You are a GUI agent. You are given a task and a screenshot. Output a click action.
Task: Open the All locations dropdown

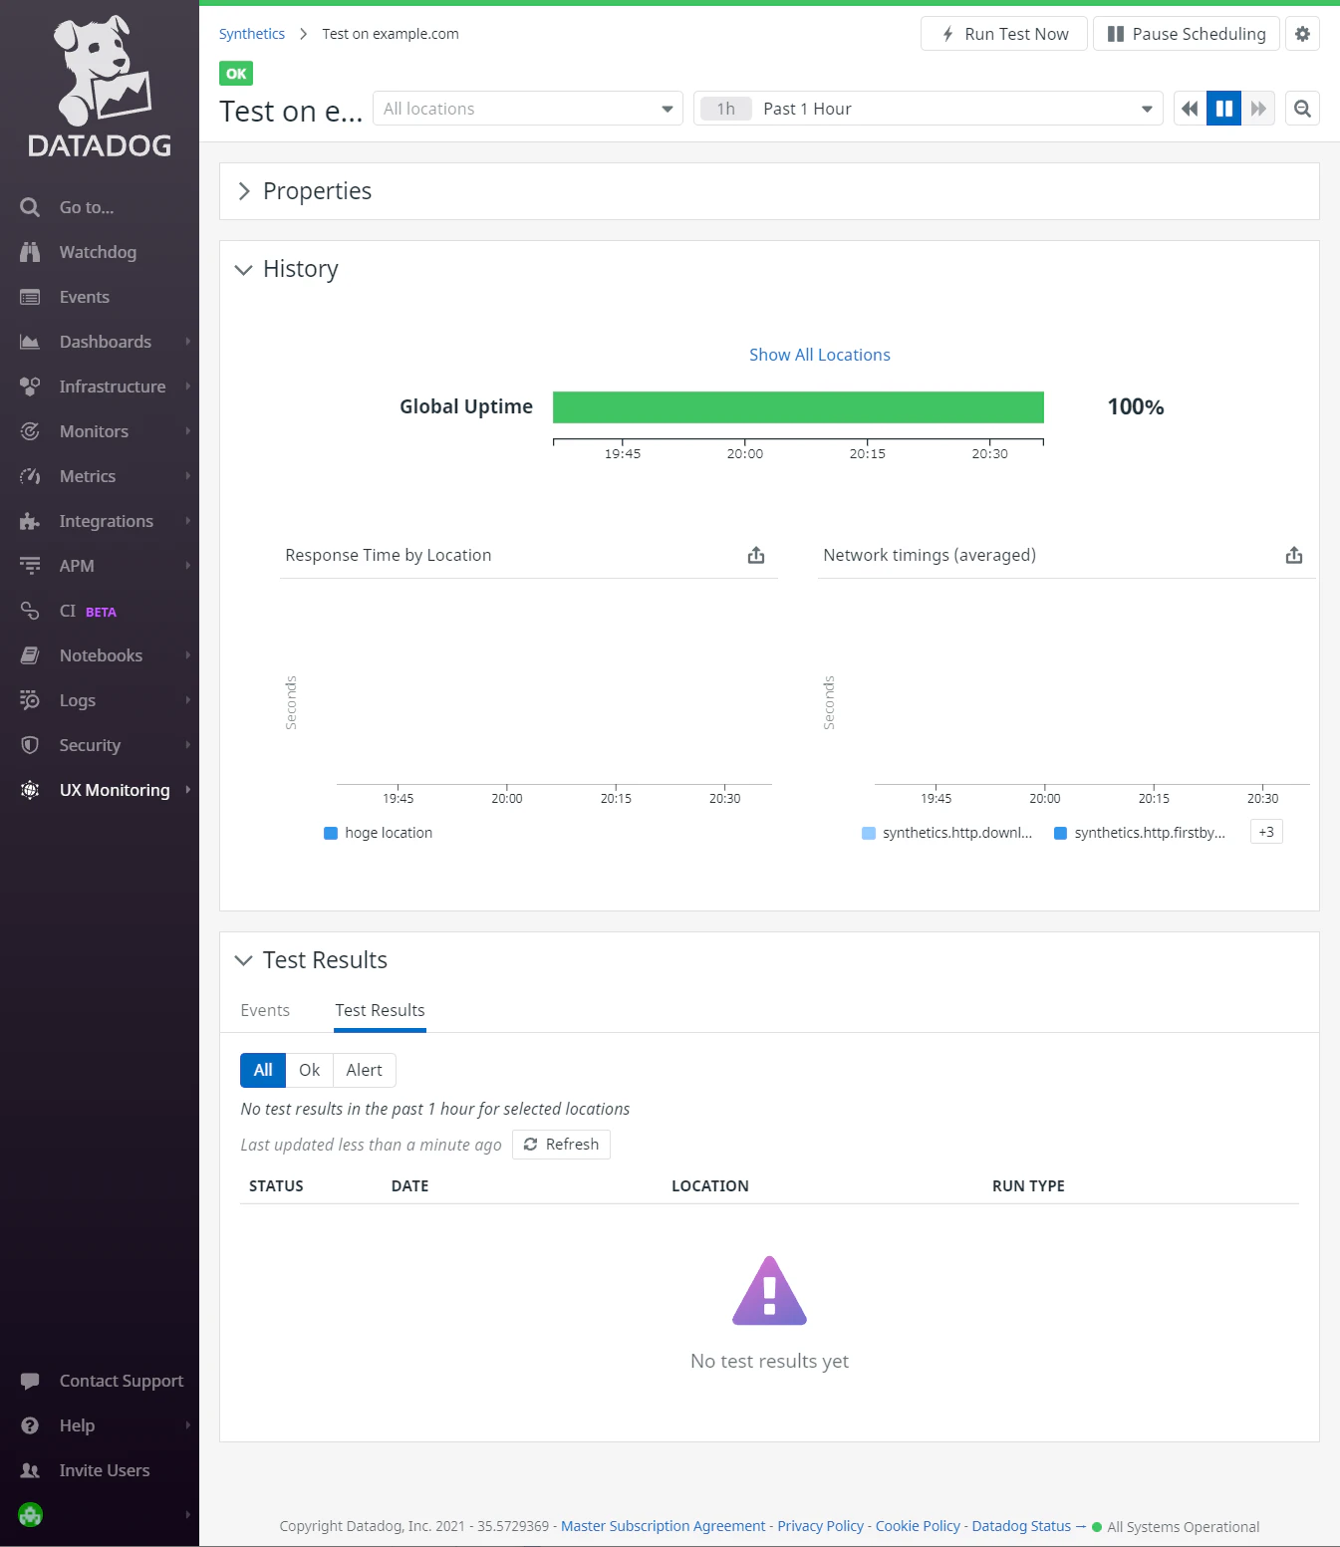point(528,109)
